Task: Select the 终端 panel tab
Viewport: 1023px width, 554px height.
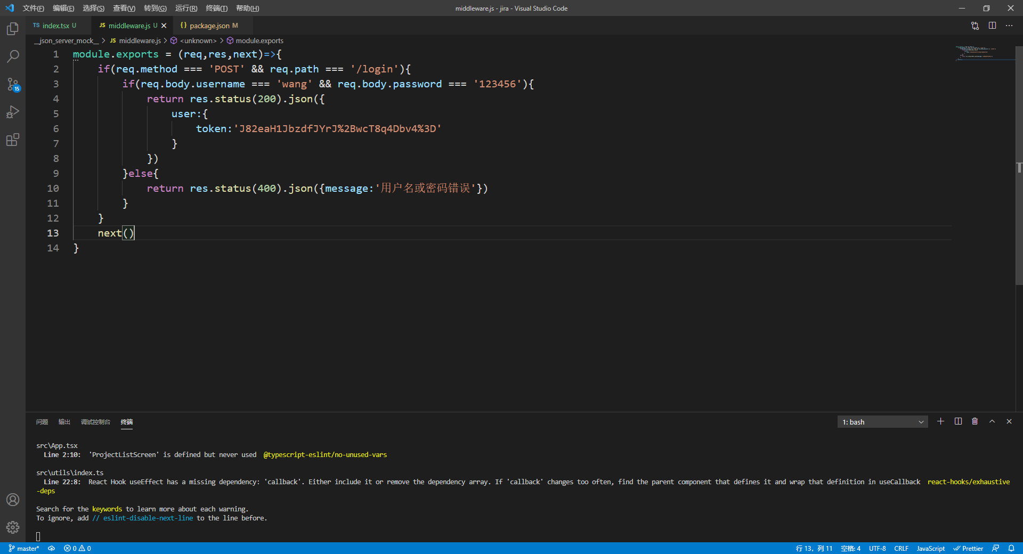Action: pos(127,422)
